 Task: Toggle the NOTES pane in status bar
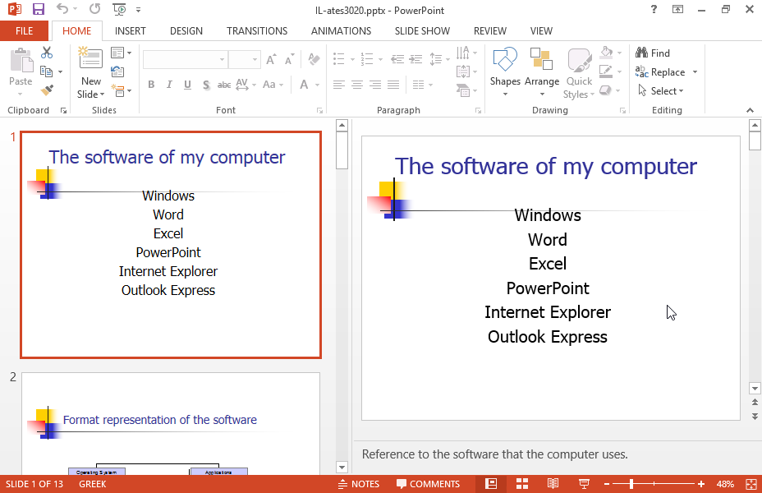[x=359, y=484]
